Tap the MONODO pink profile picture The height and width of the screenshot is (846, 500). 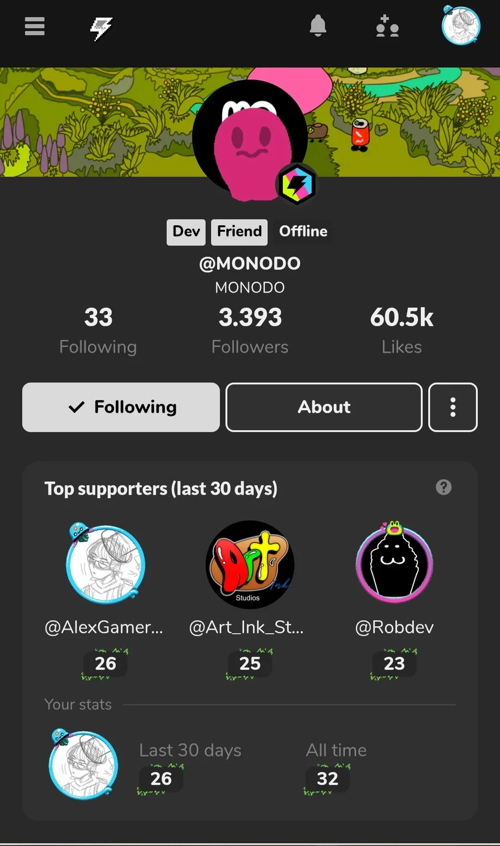pyautogui.click(x=250, y=139)
